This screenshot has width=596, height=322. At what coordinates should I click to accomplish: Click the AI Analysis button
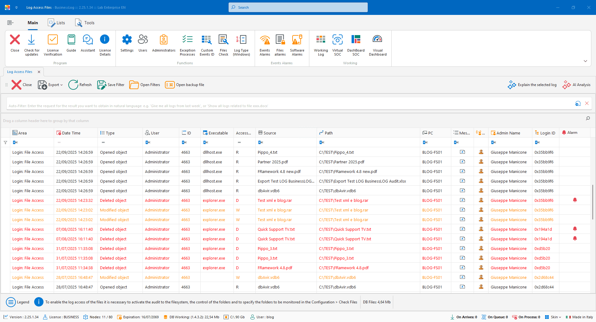click(x=576, y=85)
